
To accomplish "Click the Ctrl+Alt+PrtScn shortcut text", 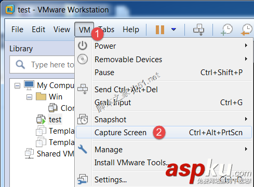I will 216,133.
